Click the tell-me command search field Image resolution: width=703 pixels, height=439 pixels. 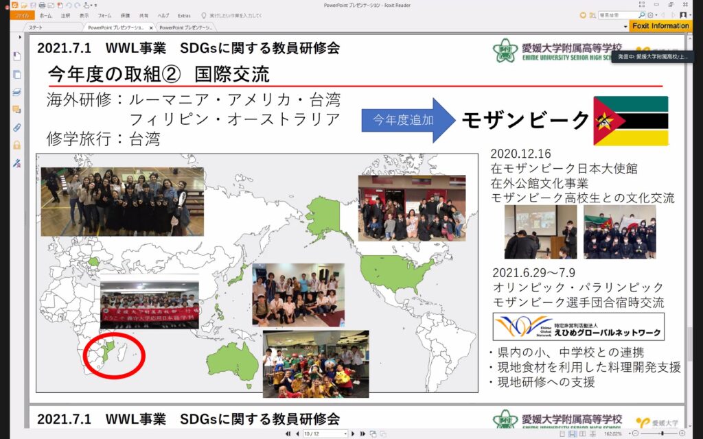point(235,16)
